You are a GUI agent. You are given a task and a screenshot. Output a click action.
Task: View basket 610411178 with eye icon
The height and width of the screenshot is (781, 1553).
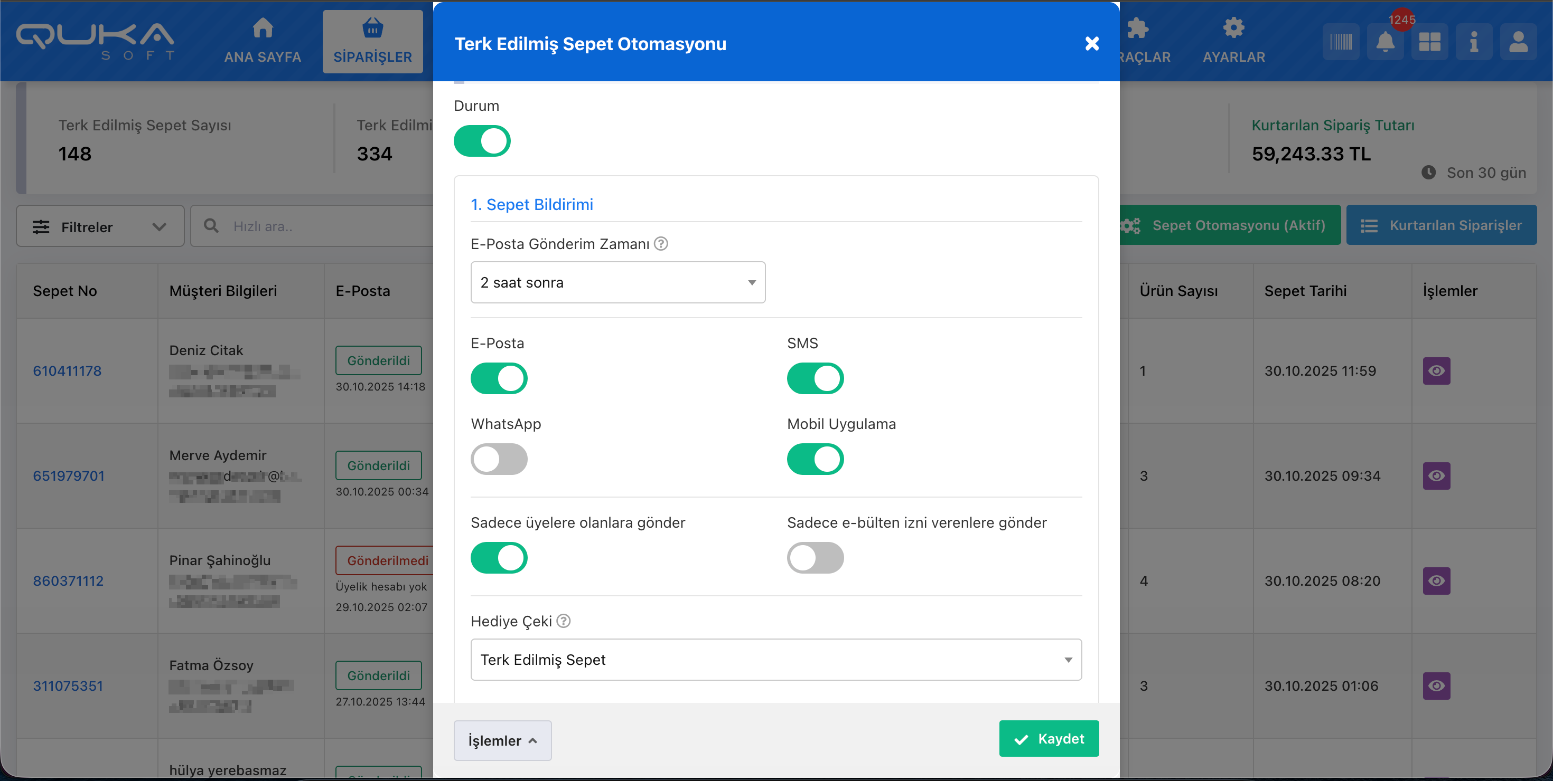click(x=1436, y=371)
